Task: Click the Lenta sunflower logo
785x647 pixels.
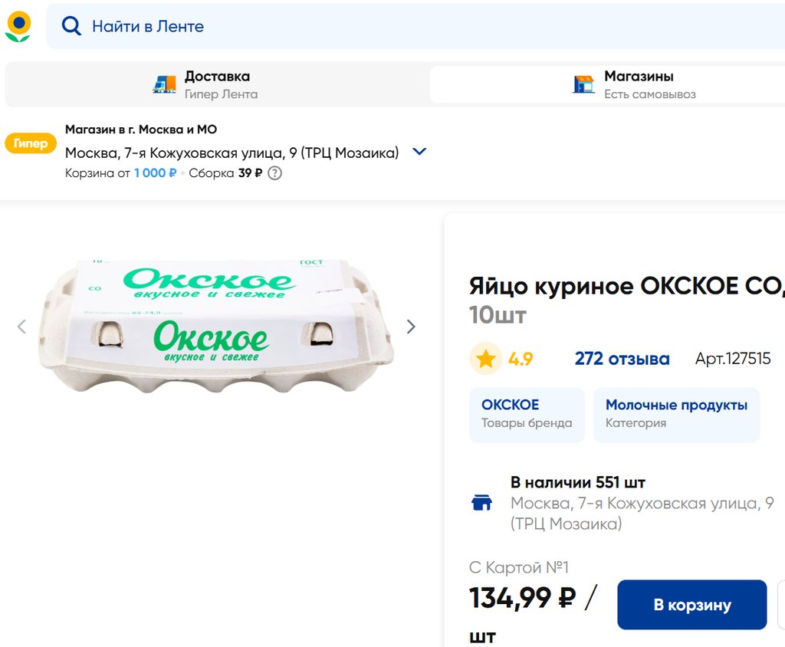Action: pos(18,27)
